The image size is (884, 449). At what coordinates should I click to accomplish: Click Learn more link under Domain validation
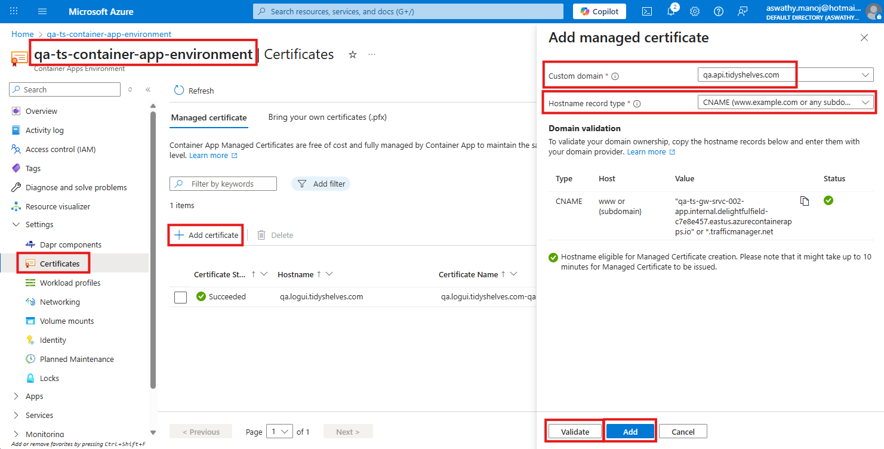(x=651, y=152)
